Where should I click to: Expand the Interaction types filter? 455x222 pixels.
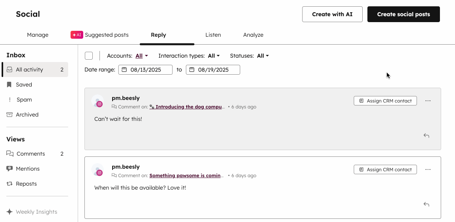[x=214, y=56]
